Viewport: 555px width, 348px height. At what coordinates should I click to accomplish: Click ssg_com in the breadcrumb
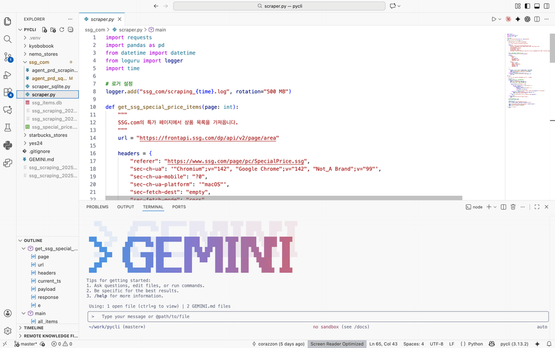coord(95,30)
